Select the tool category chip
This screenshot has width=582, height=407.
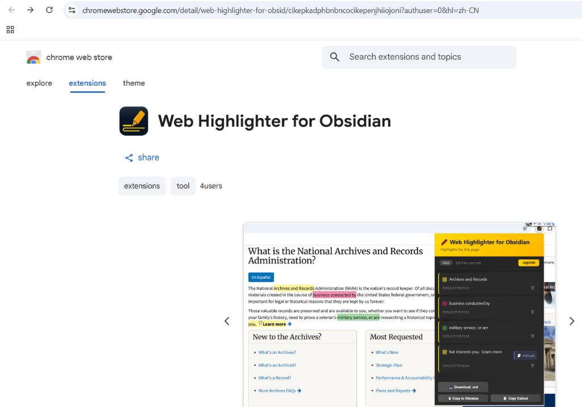(182, 186)
